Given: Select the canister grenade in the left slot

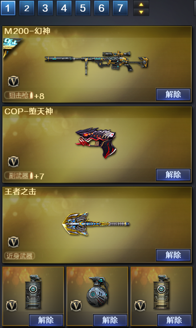Looking at the screenshot, I should coord(33,292).
